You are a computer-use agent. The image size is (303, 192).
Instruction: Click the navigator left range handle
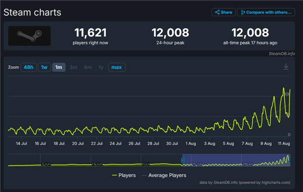coord(182,160)
